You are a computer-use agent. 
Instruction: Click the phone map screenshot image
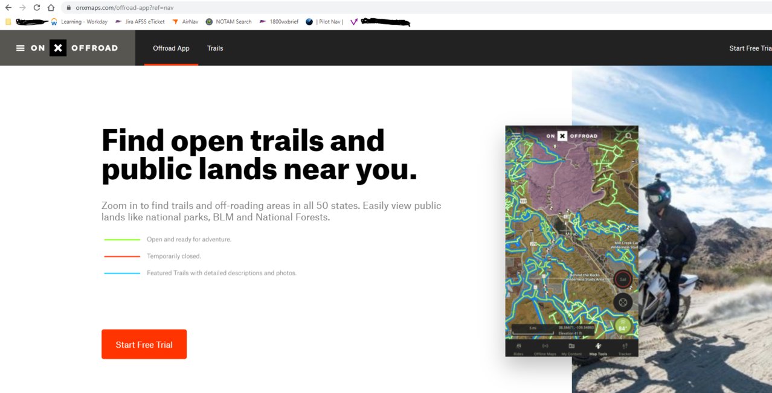[571, 241]
